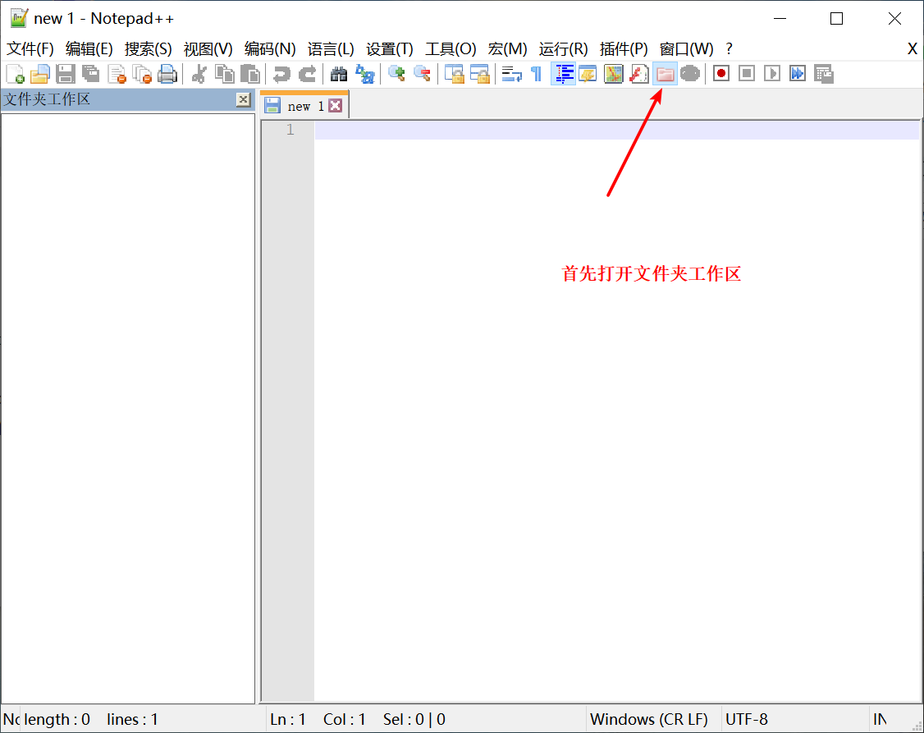Click line 1 in the editor area

(x=616, y=130)
